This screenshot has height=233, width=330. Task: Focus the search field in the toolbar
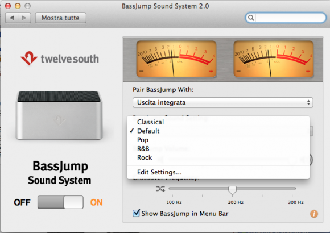(x=286, y=18)
